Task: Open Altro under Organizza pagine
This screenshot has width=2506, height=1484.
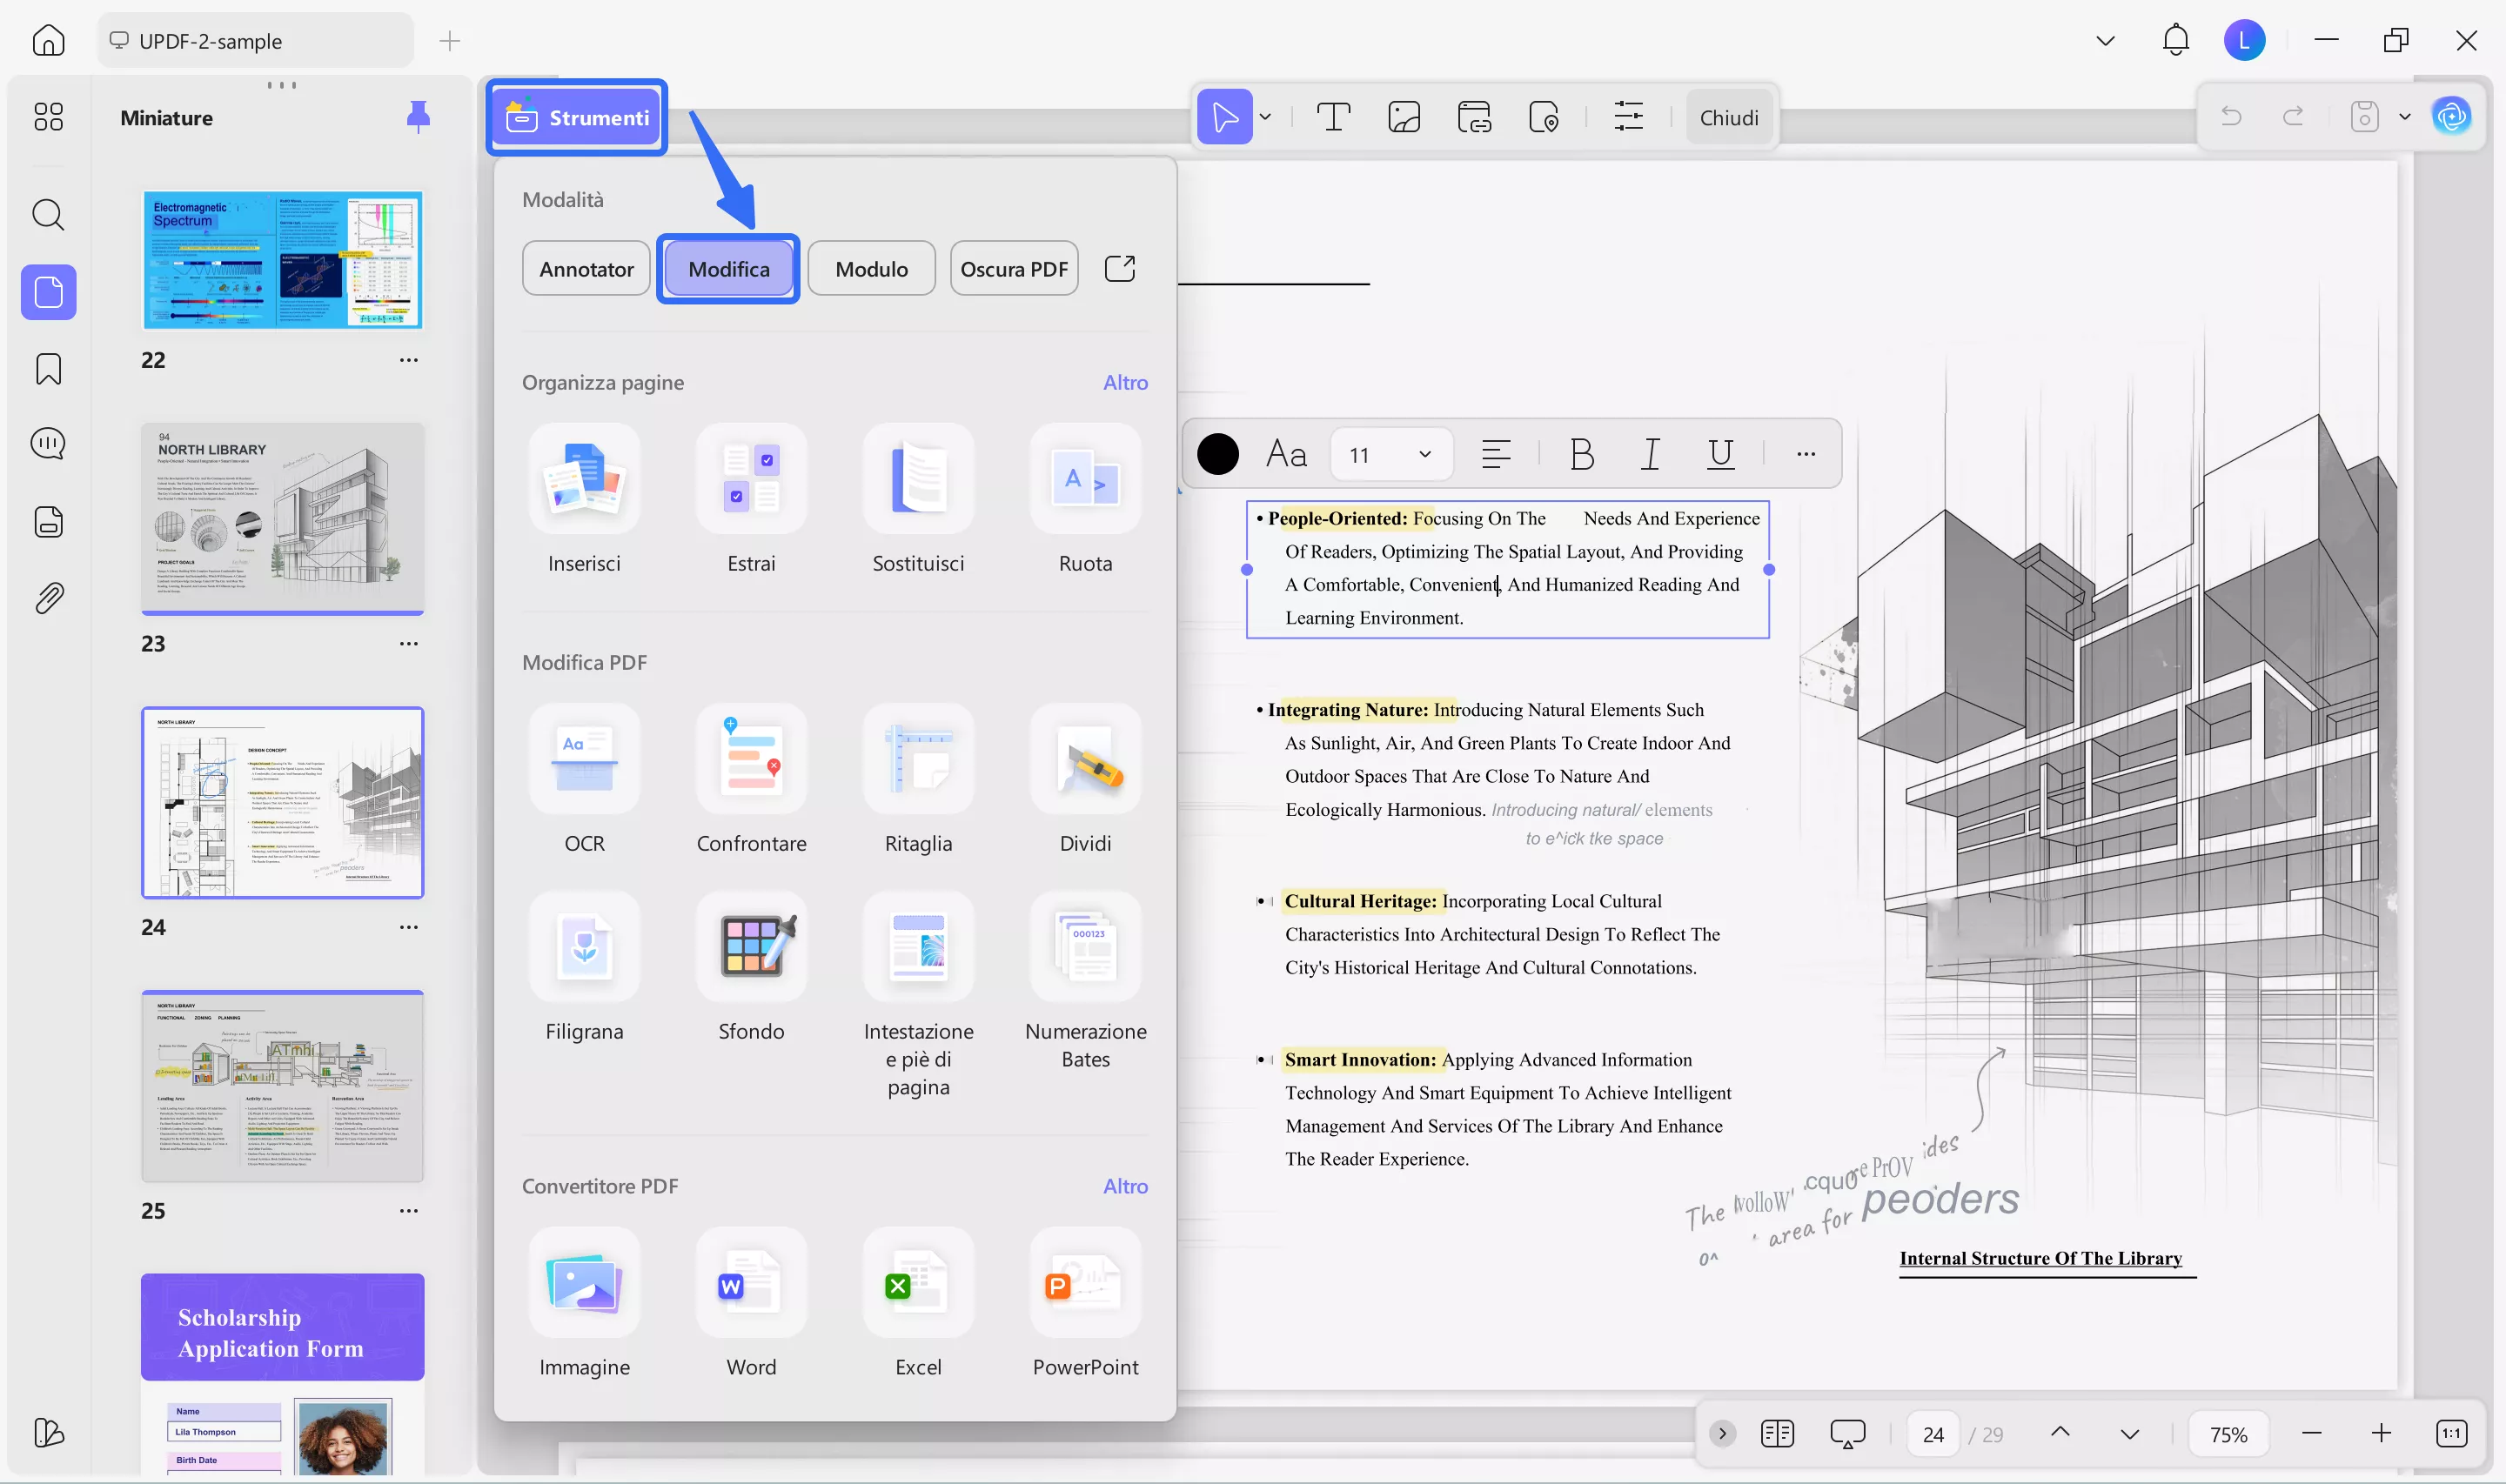Action: click(x=1125, y=381)
